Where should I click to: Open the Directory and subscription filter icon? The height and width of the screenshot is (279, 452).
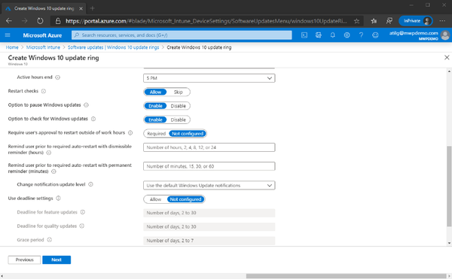pos(318,35)
